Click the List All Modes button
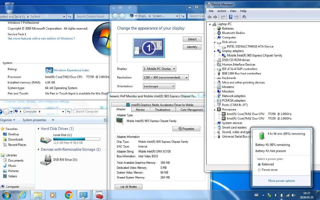The width and height of the screenshot is (320, 200). click(x=129, y=187)
